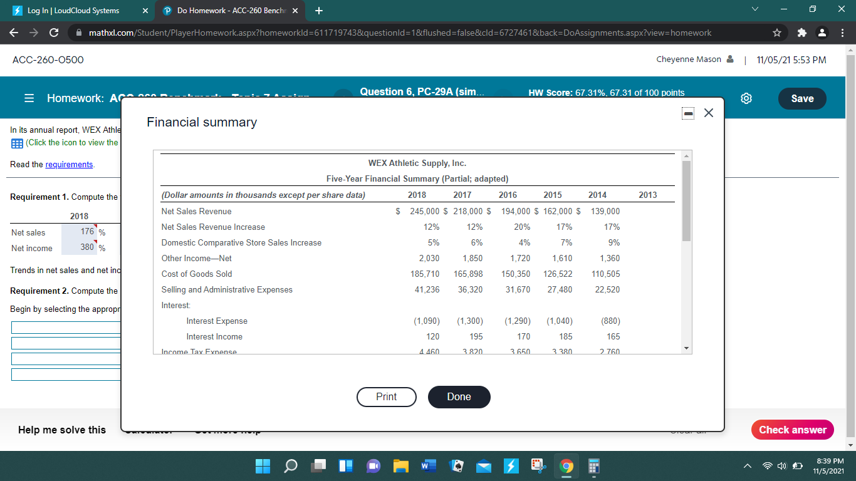This screenshot has height=481, width=856.
Task: Open Task View on the taskbar
Action: pos(319,466)
